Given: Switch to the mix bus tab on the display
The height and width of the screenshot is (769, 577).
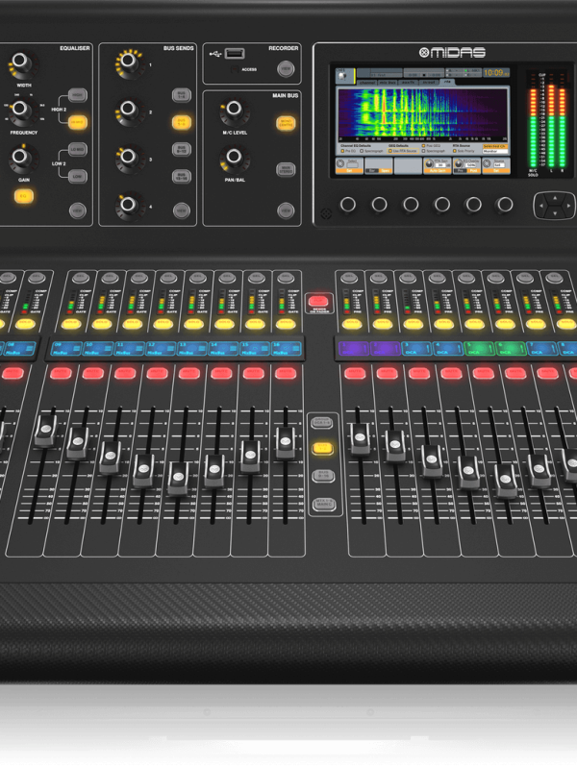Looking at the screenshot, I should coord(388,83).
